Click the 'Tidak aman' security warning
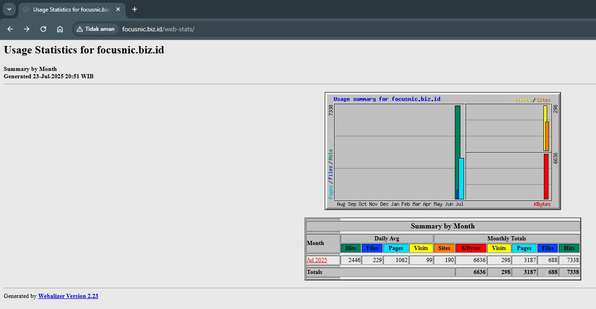This screenshot has height=309, width=596. 95,29
